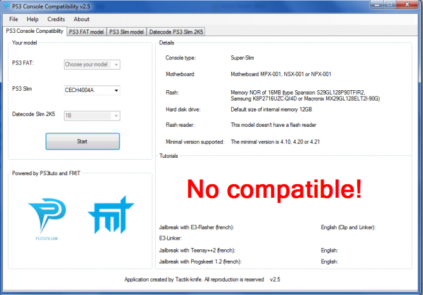The width and height of the screenshot is (423, 295).
Task: Click Jailbreak with E3-Flasher (french) label
Action: point(196,227)
